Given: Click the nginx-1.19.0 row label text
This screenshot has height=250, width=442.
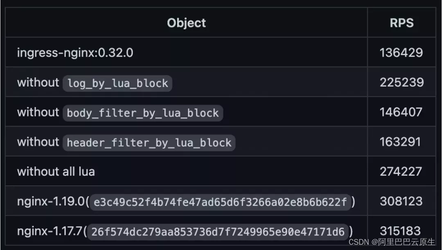Looking at the screenshot, I should (51, 201).
